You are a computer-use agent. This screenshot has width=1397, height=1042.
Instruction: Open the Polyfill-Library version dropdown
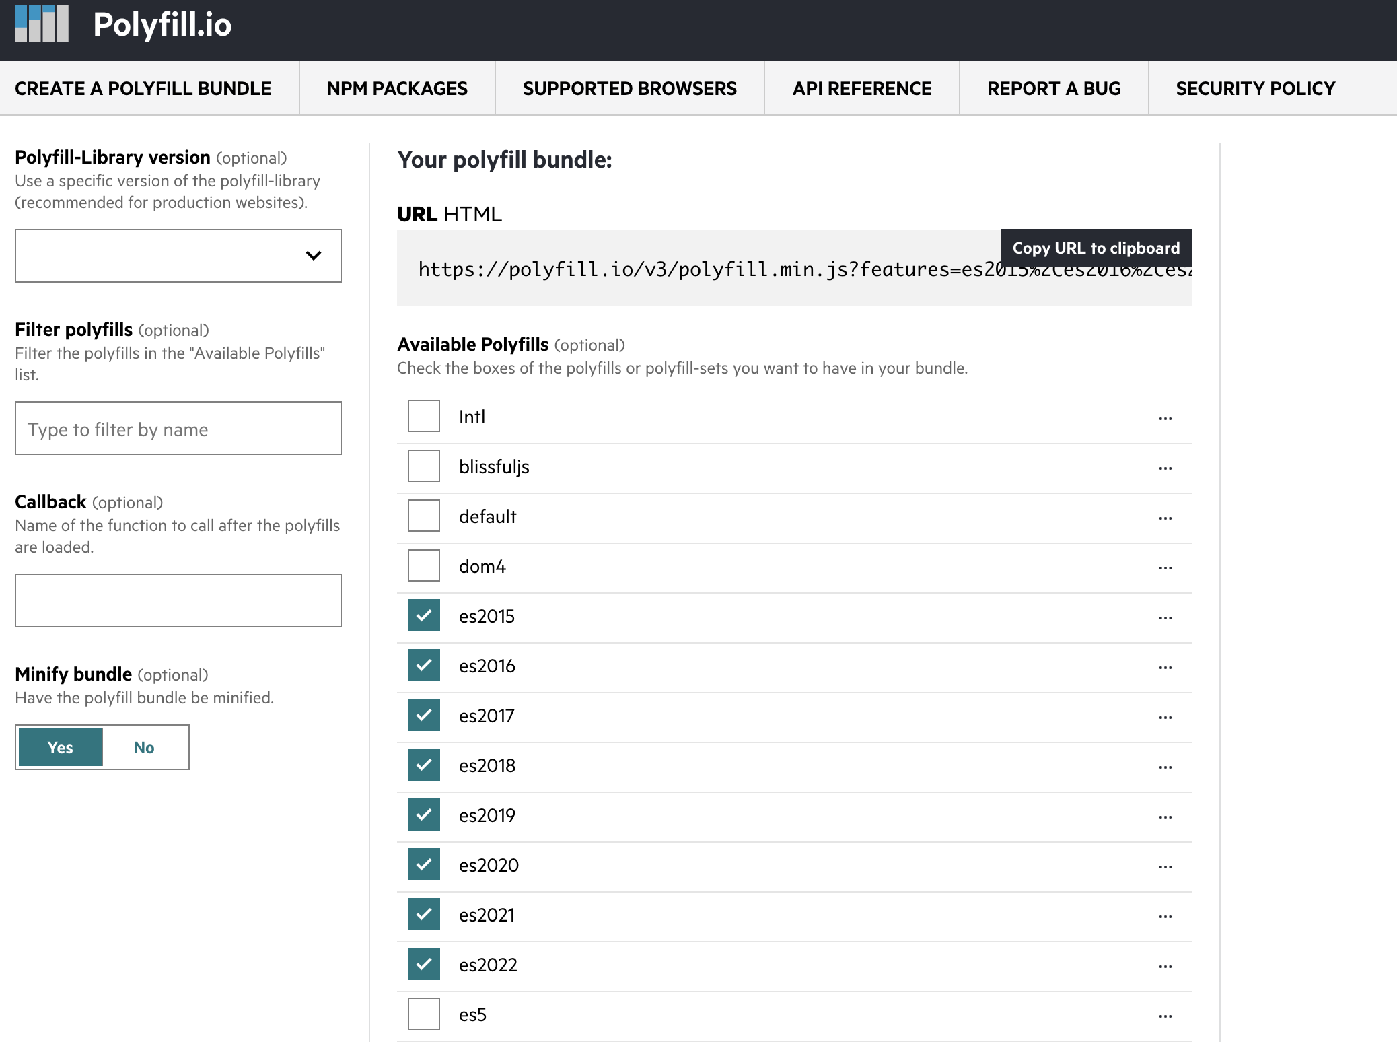click(x=178, y=256)
